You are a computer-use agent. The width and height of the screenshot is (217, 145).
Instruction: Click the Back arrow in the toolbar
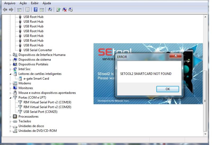[x=5, y=10]
